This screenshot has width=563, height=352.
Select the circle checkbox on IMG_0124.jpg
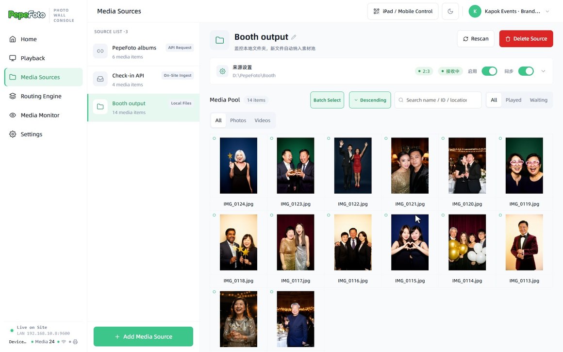tap(215, 138)
